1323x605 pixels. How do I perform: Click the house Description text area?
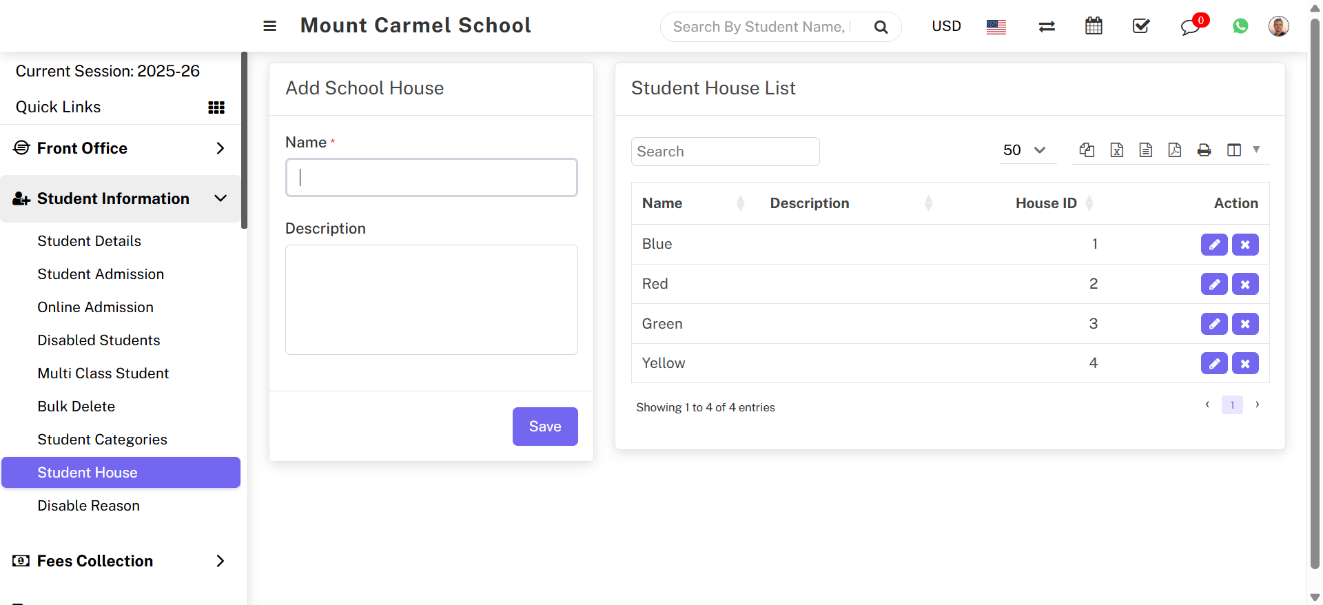tap(431, 300)
